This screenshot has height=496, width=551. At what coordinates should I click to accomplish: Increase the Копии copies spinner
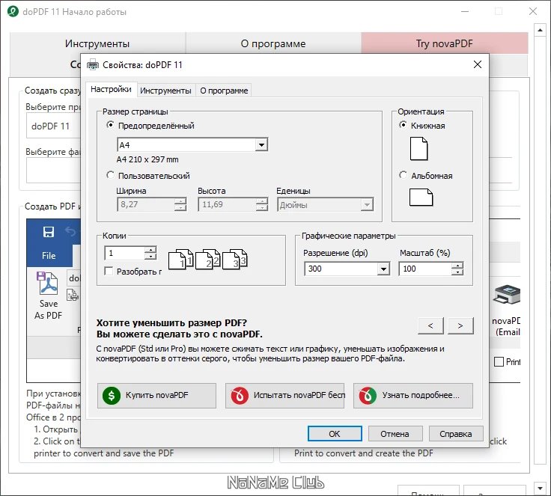(150, 250)
